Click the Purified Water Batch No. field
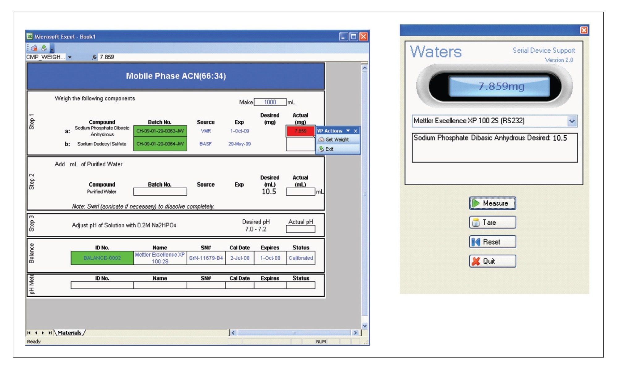Viewport: 618px width, 373px height. click(160, 192)
